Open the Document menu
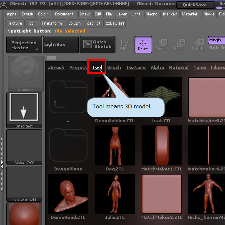This screenshot has width=225, height=225. [65, 14]
